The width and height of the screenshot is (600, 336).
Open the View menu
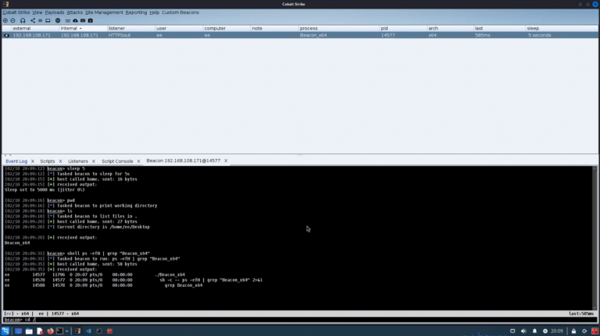[37, 12]
